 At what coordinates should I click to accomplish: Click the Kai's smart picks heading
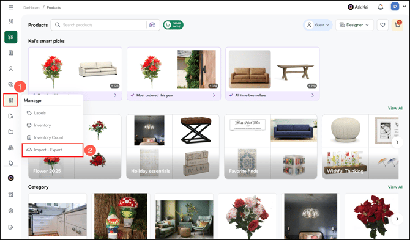47,41
